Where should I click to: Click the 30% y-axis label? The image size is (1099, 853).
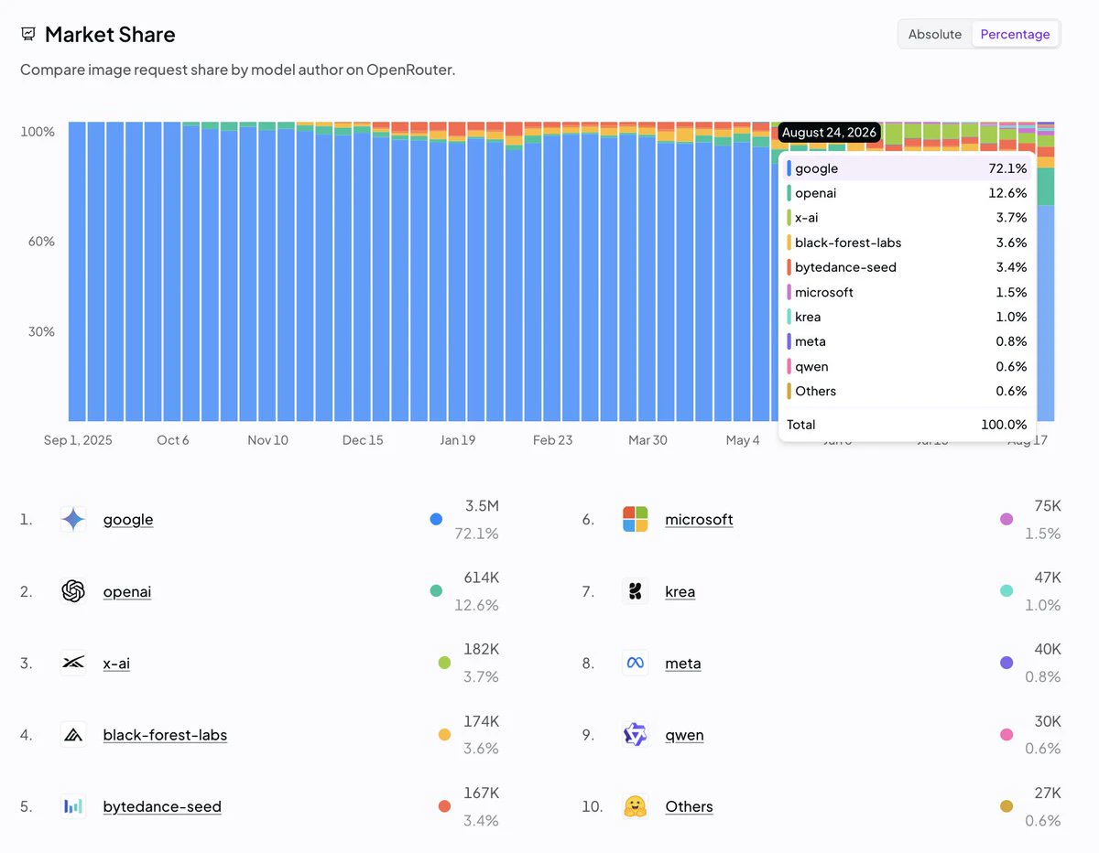point(40,331)
